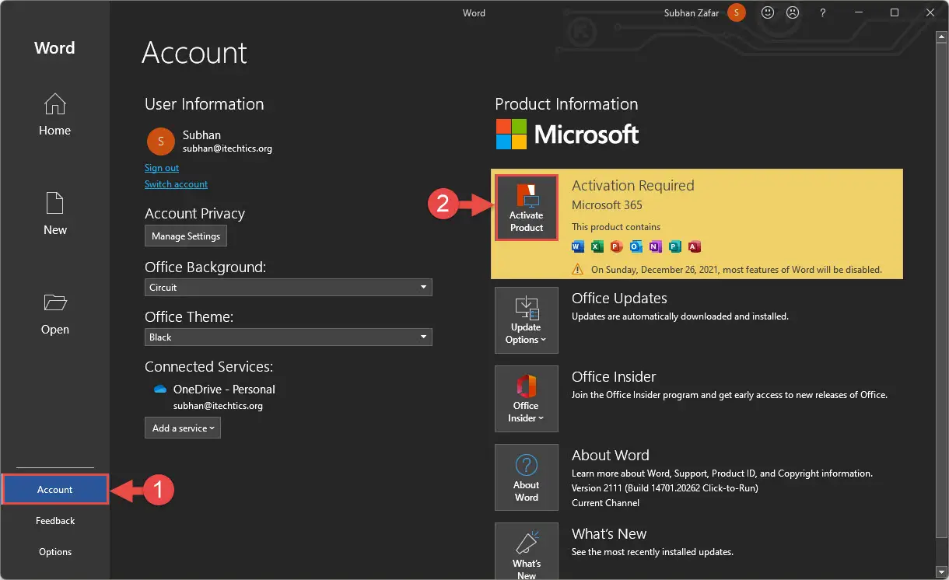Click the "Connected Services:" heading
The image size is (949, 580).
[x=208, y=366]
